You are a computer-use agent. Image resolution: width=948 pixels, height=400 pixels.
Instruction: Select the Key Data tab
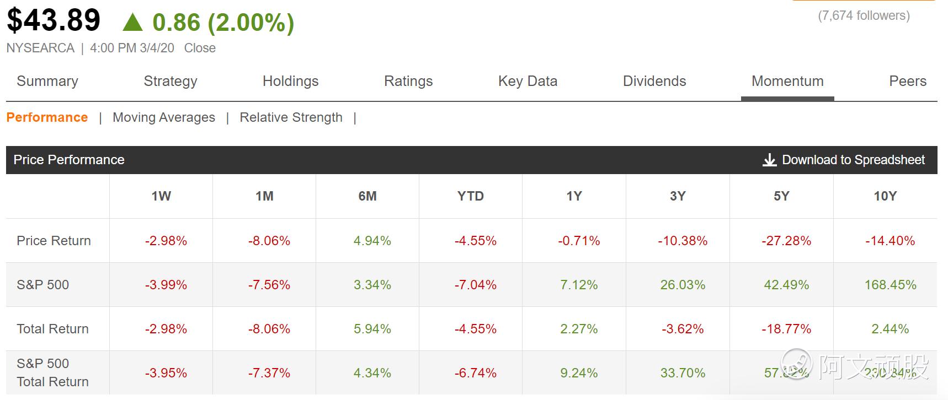pyautogui.click(x=528, y=81)
